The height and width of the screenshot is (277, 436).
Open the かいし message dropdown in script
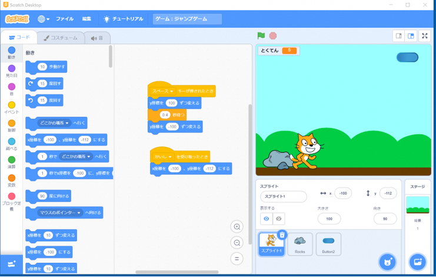coord(163,156)
